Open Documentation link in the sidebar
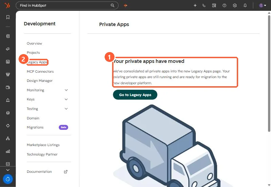This screenshot has height=187, width=271. point(39,172)
